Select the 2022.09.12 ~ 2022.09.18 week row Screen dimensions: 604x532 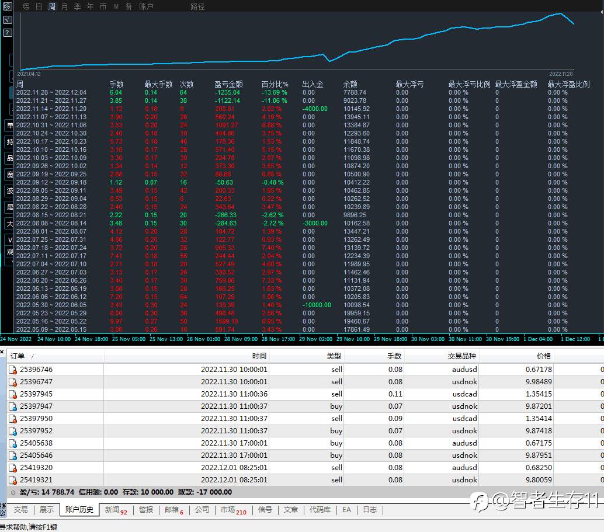coord(51,182)
